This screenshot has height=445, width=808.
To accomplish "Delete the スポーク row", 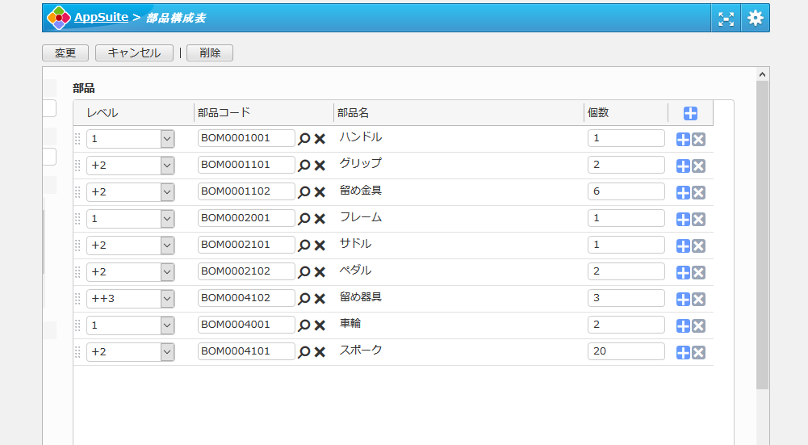I will [x=699, y=352].
